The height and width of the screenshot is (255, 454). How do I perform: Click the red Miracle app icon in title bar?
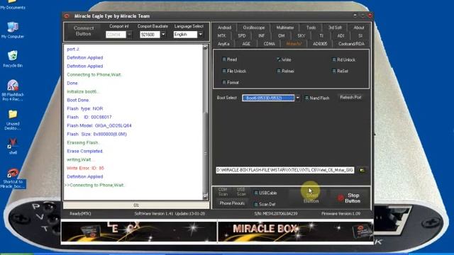67,16
